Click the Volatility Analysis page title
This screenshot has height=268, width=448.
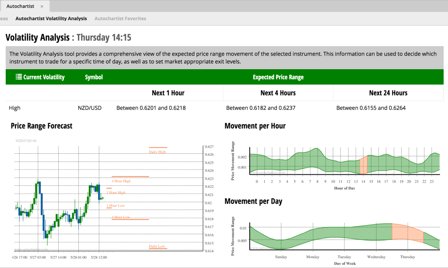pos(68,38)
